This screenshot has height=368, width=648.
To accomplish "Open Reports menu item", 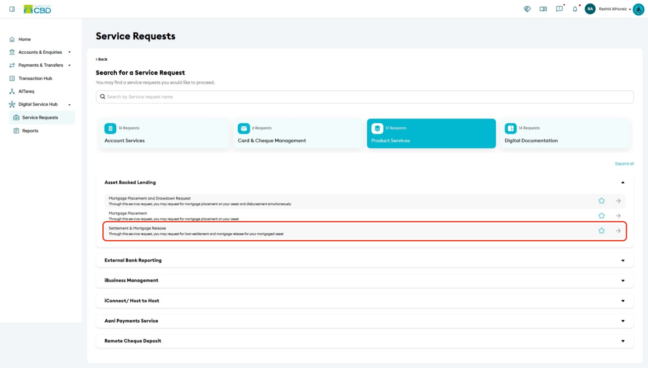I will 30,131.
